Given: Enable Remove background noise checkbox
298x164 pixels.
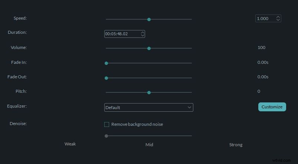Looking at the screenshot, I should click(107, 124).
